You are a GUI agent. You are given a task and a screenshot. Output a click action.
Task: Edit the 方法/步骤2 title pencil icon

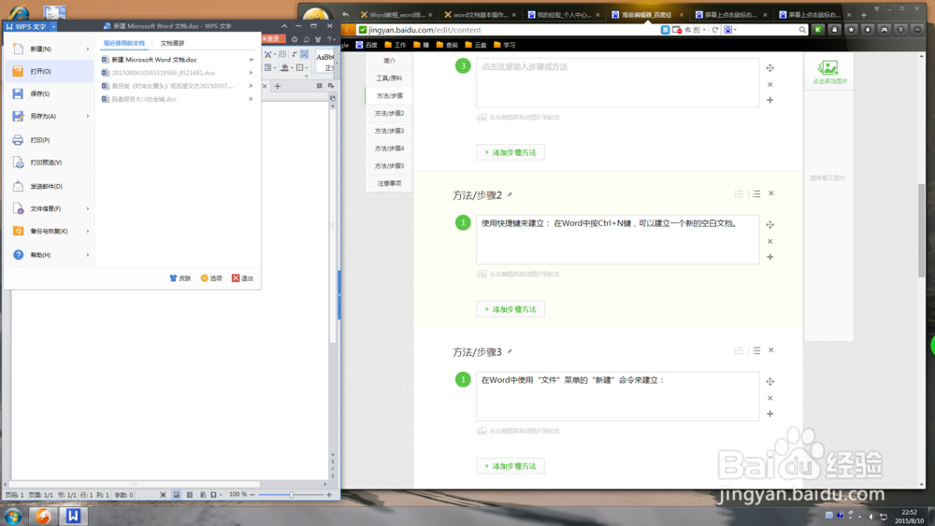tap(510, 194)
